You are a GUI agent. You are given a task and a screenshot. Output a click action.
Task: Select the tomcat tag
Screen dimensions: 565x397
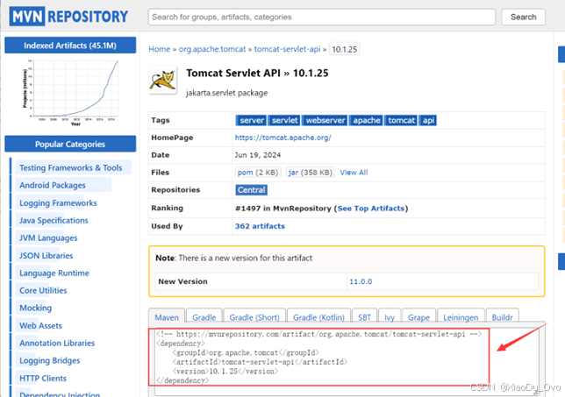(x=401, y=120)
